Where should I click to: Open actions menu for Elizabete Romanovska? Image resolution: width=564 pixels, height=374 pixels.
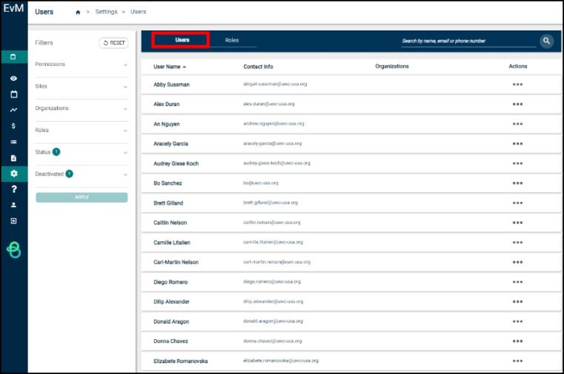point(517,361)
